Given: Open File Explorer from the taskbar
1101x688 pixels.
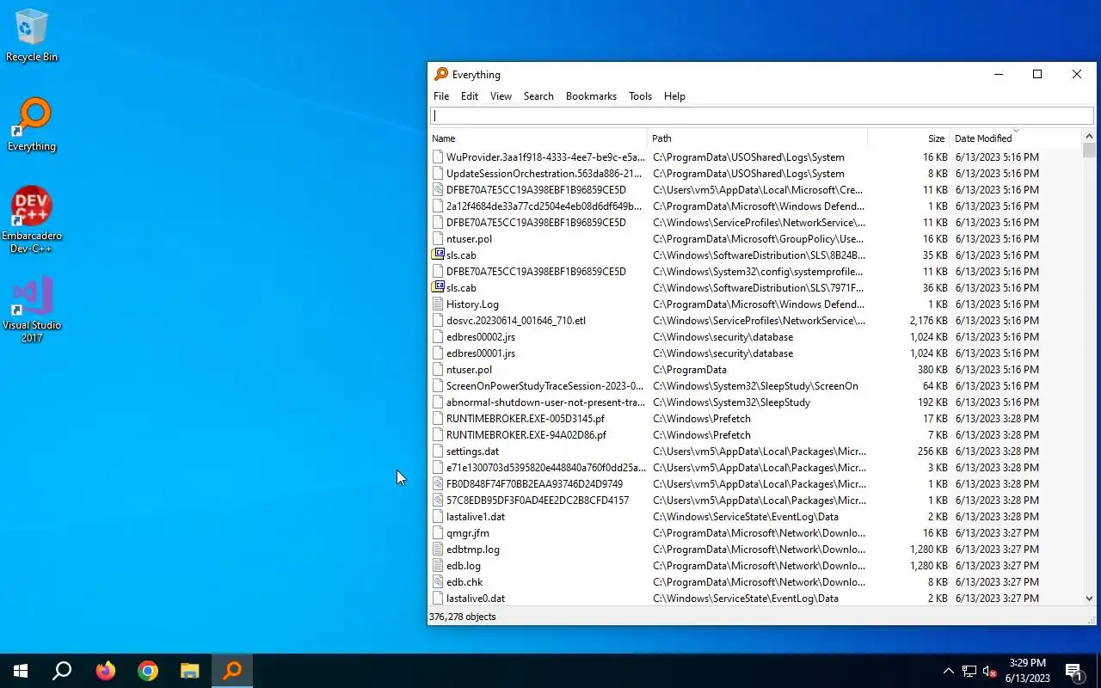Looking at the screenshot, I should pyautogui.click(x=190, y=671).
